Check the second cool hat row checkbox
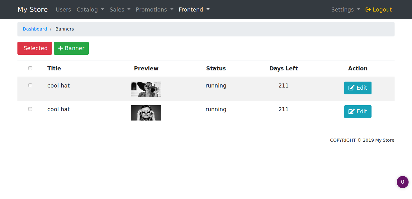Screen dimensions: 412x199 (x=30, y=109)
